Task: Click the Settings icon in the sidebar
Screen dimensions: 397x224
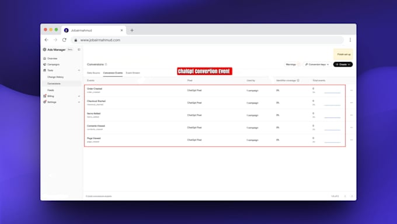Action: pyautogui.click(x=44, y=102)
